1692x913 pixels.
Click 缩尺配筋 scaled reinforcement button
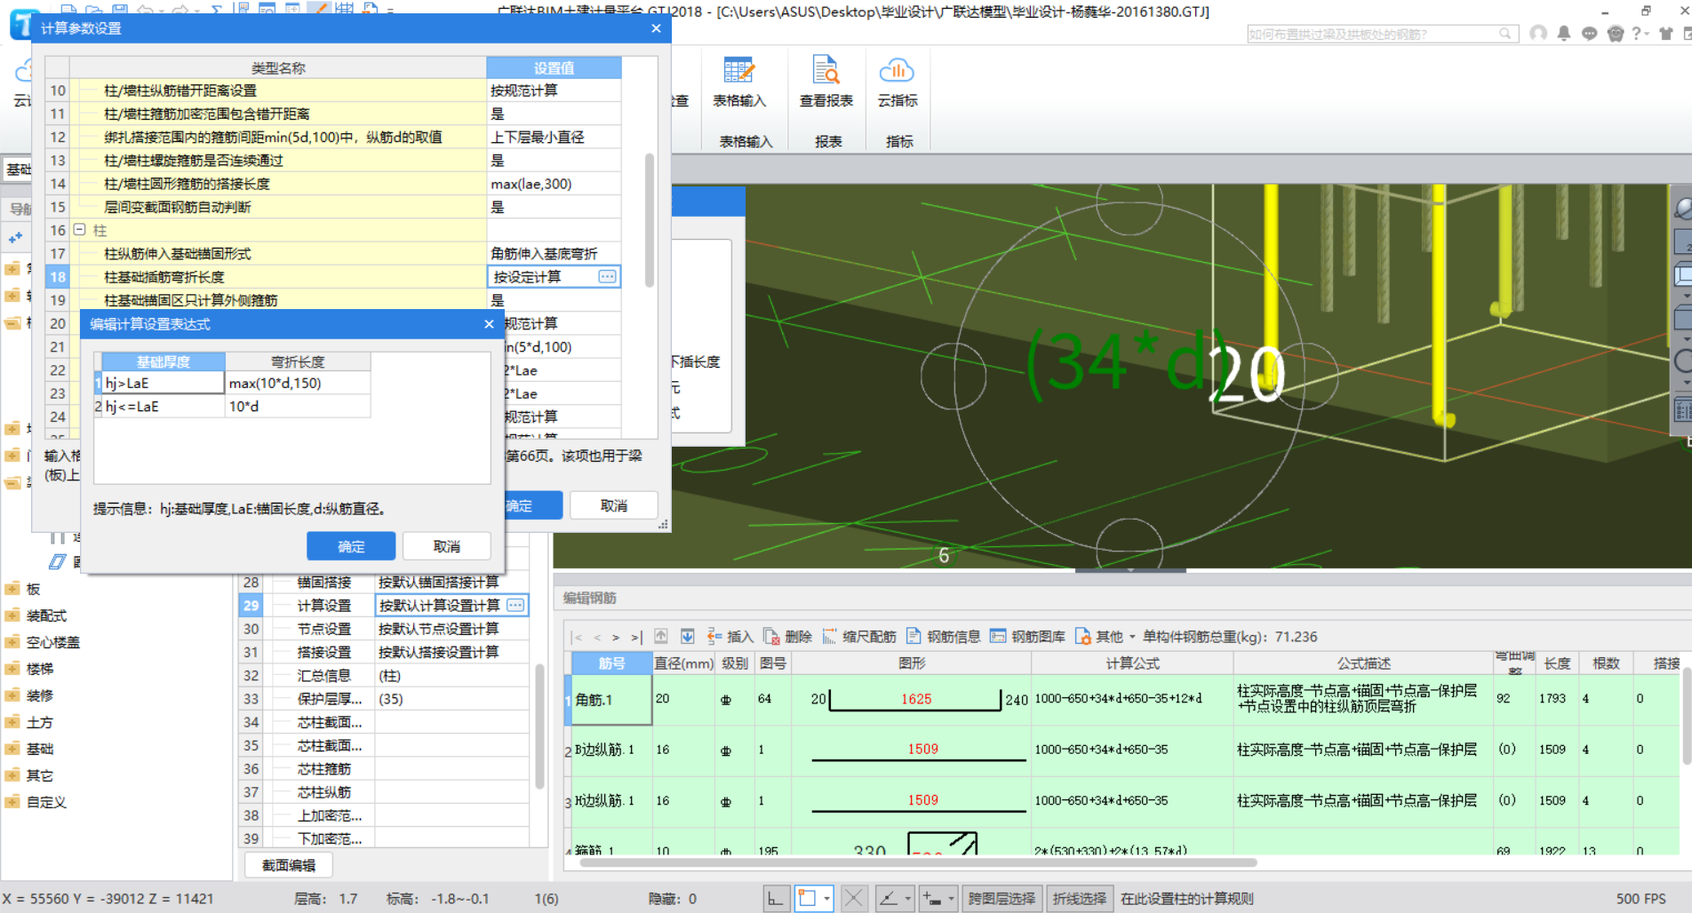tap(858, 636)
